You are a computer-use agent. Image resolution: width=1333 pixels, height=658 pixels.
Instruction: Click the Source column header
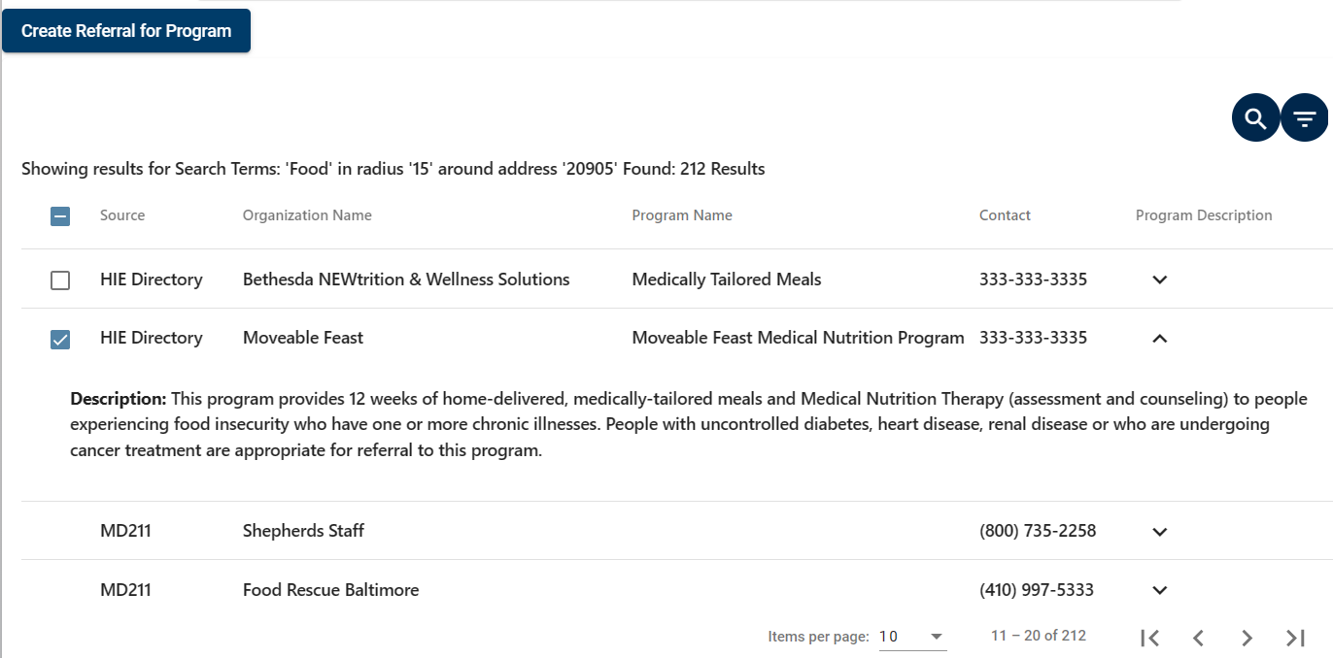coord(122,214)
